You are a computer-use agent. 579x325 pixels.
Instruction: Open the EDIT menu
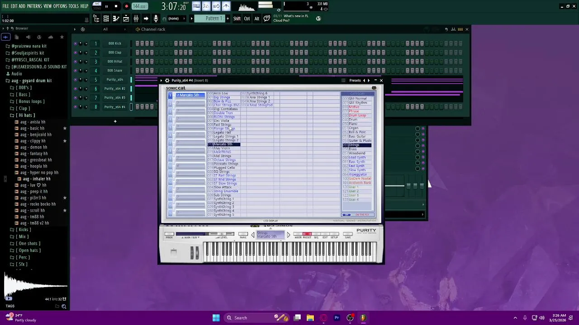(14, 6)
